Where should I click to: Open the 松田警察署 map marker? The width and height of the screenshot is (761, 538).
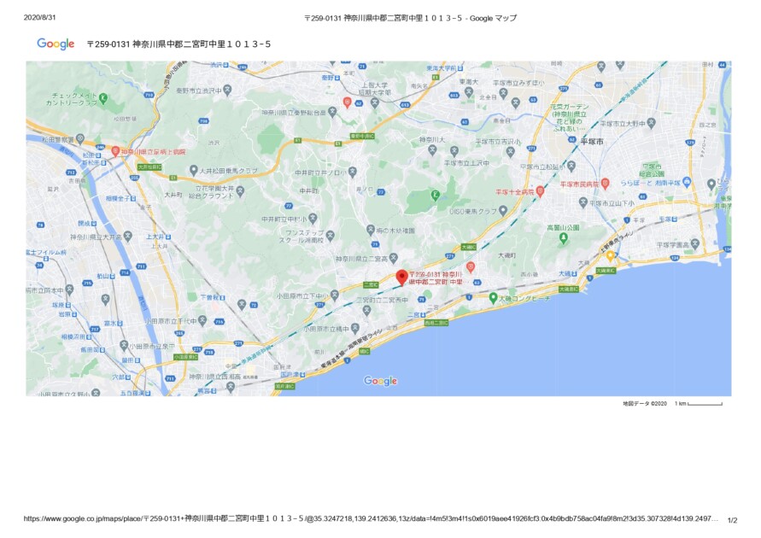coord(80,139)
